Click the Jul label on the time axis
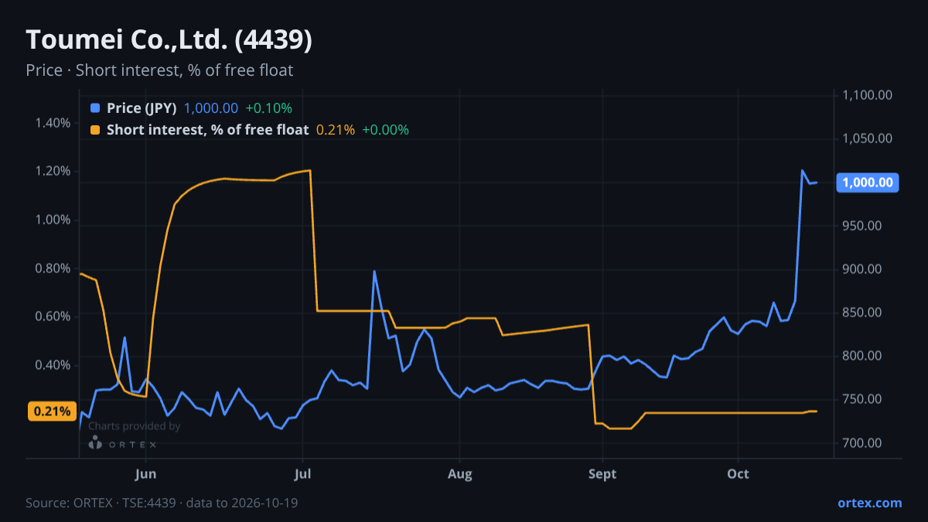Screen dimensions: 928x522 click(302, 474)
